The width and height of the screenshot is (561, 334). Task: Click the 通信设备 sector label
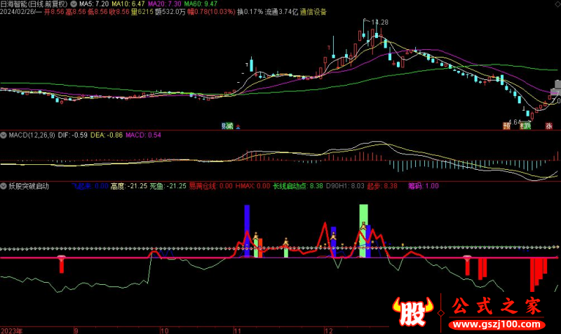[x=310, y=12]
